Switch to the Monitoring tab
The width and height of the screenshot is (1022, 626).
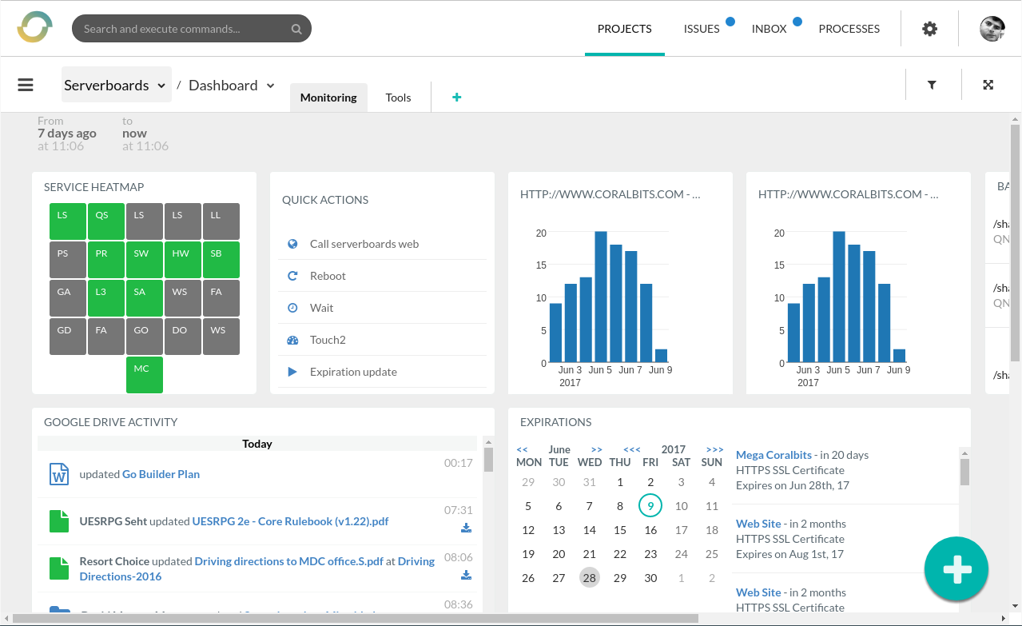328,98
